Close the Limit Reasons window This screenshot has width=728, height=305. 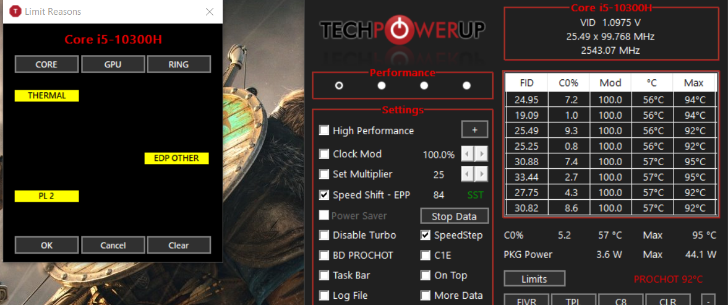click(x=210, y=12)
